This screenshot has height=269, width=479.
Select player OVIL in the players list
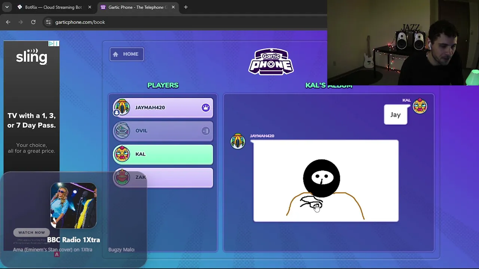(163, 131)
